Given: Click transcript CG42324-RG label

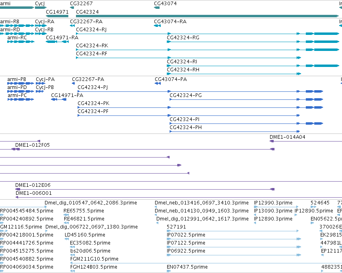Looking at the screenshot, I should pos(183,38).
